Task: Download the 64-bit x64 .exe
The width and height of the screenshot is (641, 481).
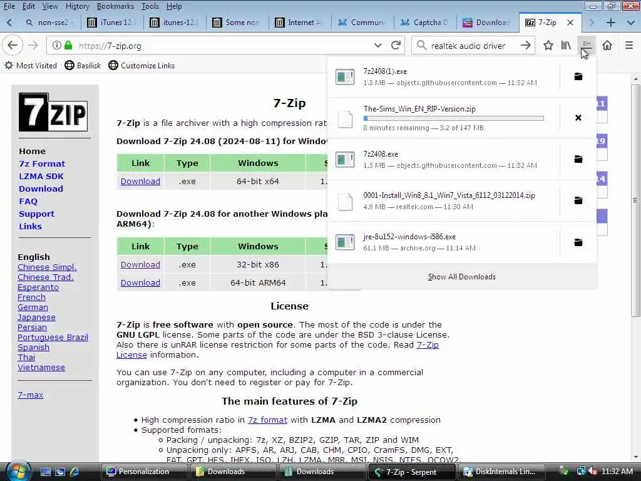Action: (140, 181)
